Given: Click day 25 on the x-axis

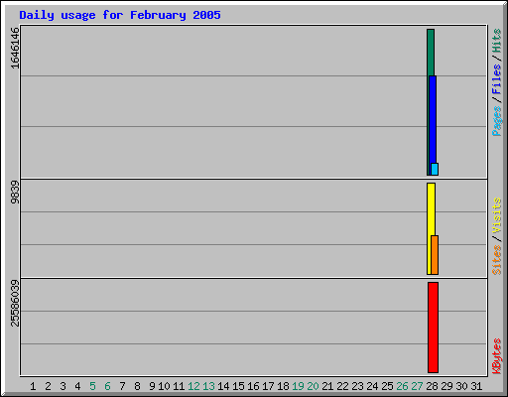Looking at the screenshot, I should 387,386.
